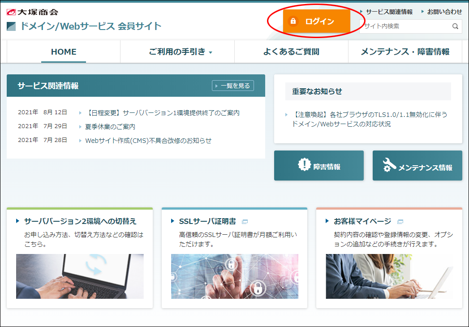Click the 2021年 7月 28日 date text
The width and height of the screenshot is (469, 327).
(43, 140)
